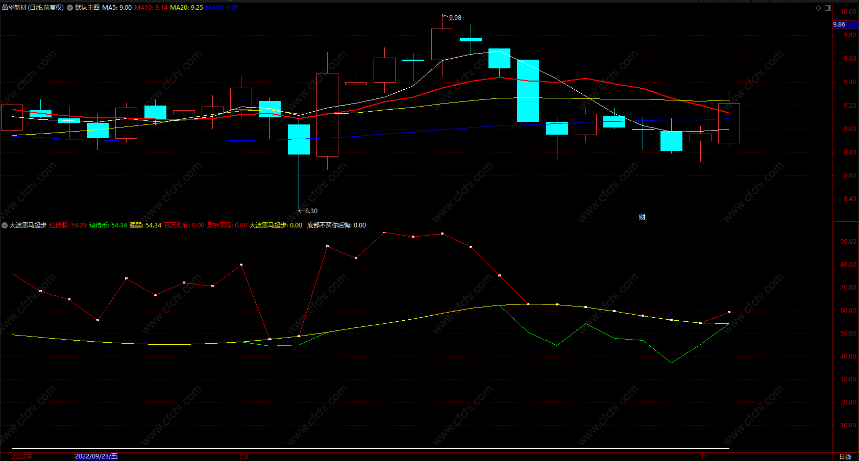Click the yellow 大波黑马起步: 0.00 value
This screenshot has height=461, width=859.
276,225
